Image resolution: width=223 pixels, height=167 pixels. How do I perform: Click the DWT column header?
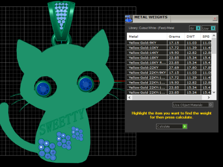point(193,37)
